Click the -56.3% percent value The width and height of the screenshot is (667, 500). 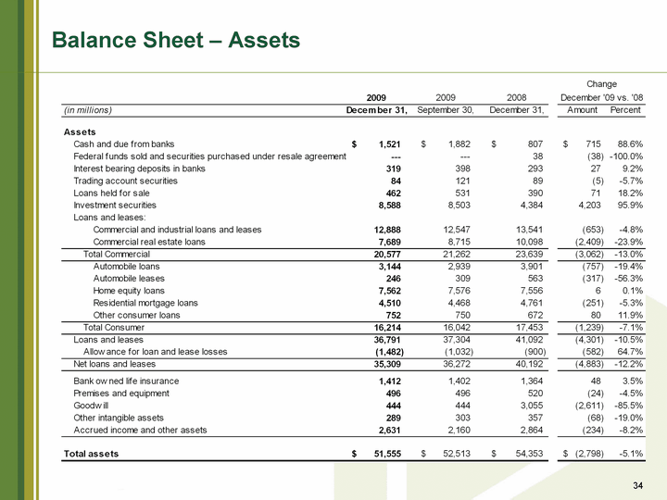[629, 279]
